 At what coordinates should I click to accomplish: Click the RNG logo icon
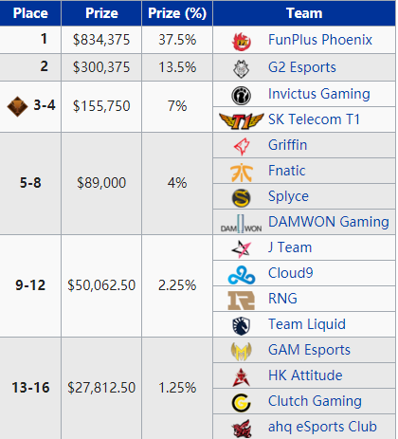point(242,301)
